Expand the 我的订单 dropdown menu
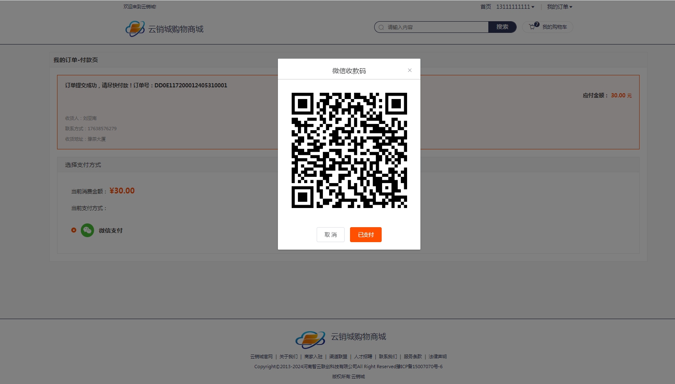Image resolution: width=675 pixels, height=384 pixels. 559,7
